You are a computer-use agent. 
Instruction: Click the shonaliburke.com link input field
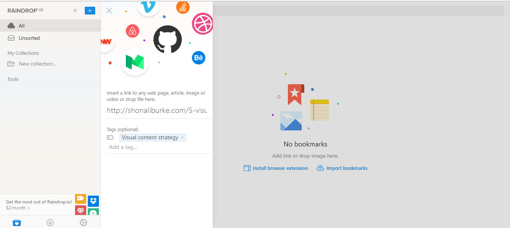(157, 110)
